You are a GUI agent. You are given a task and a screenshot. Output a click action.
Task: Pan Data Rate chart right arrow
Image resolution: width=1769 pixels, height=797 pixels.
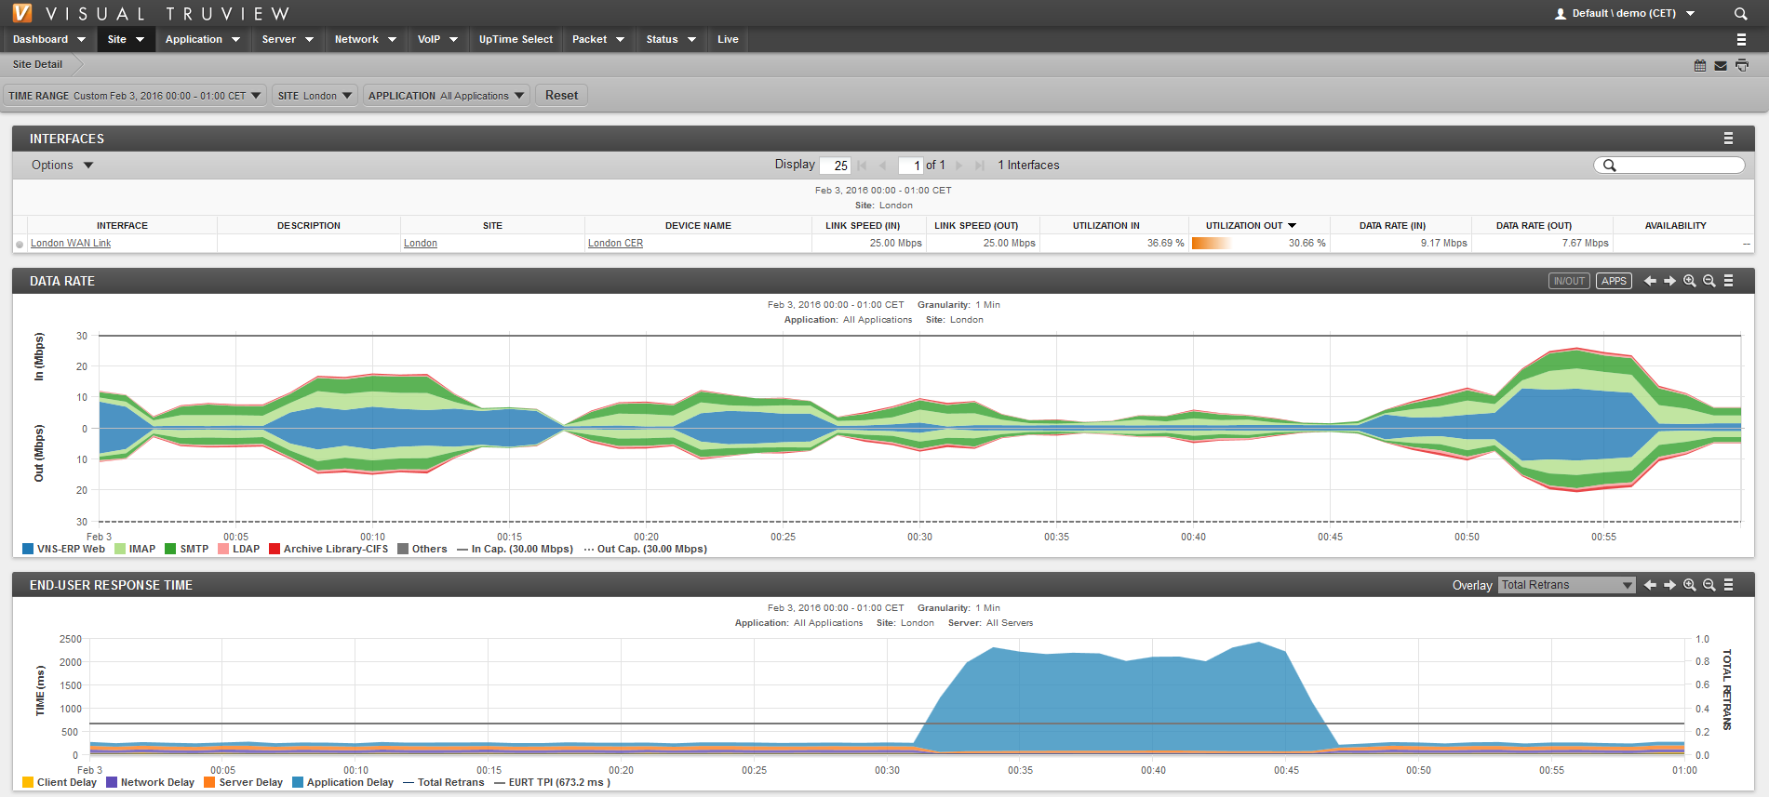click(1669, 281)
